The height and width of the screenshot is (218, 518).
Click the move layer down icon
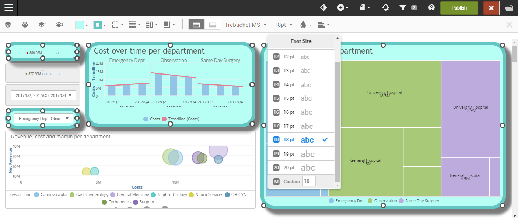[59, 25]
